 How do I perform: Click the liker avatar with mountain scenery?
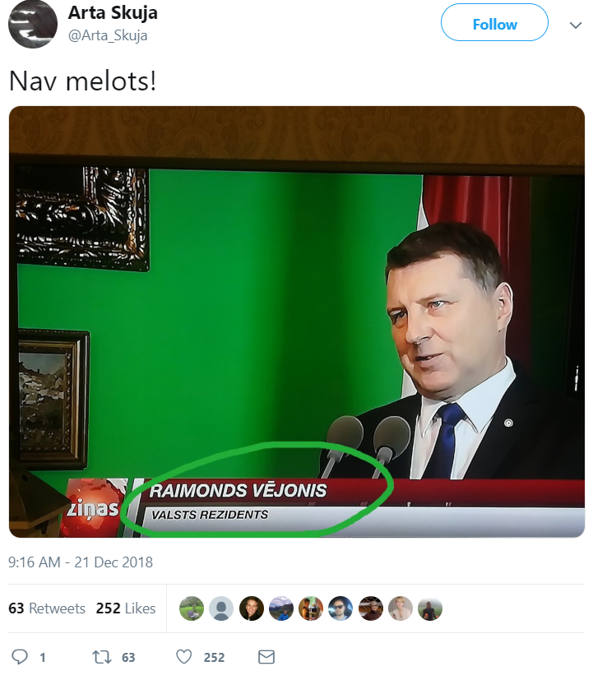281,608
